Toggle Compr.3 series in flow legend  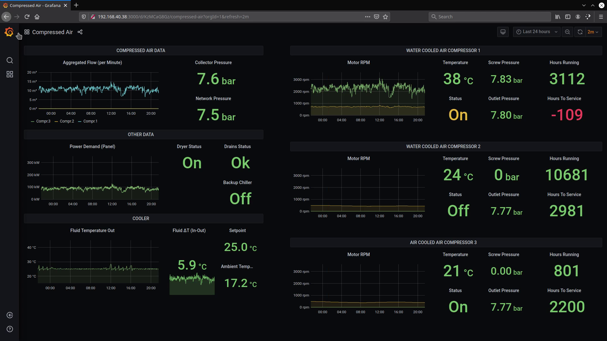[x=43, y=121]
